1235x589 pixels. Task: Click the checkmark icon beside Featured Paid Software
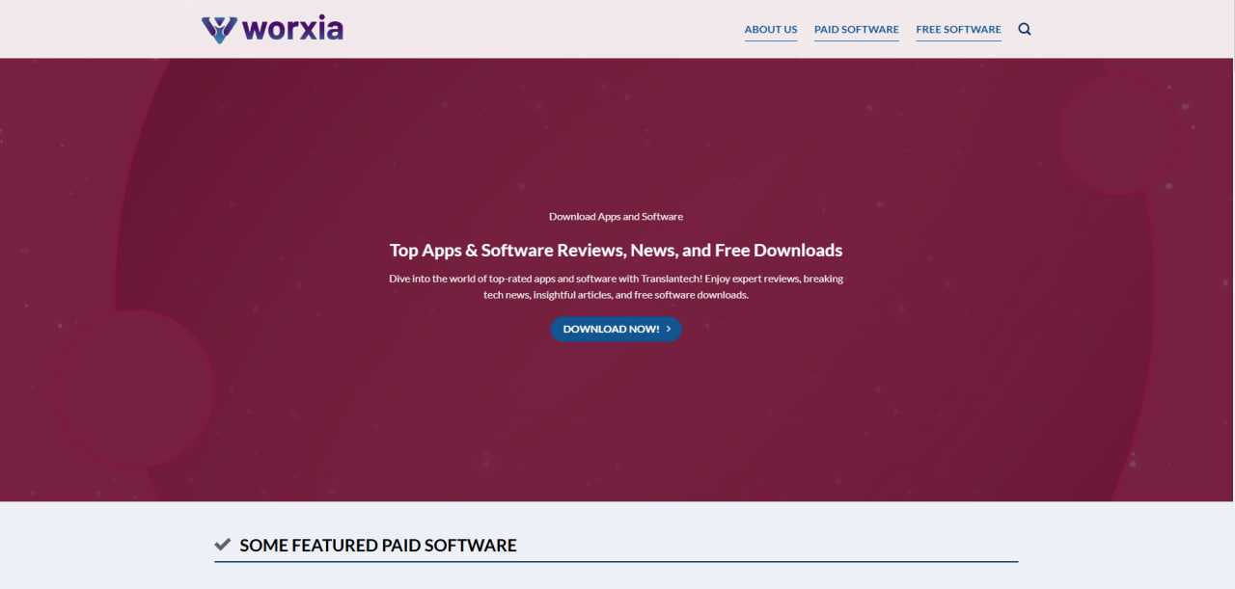pos(223,545)
